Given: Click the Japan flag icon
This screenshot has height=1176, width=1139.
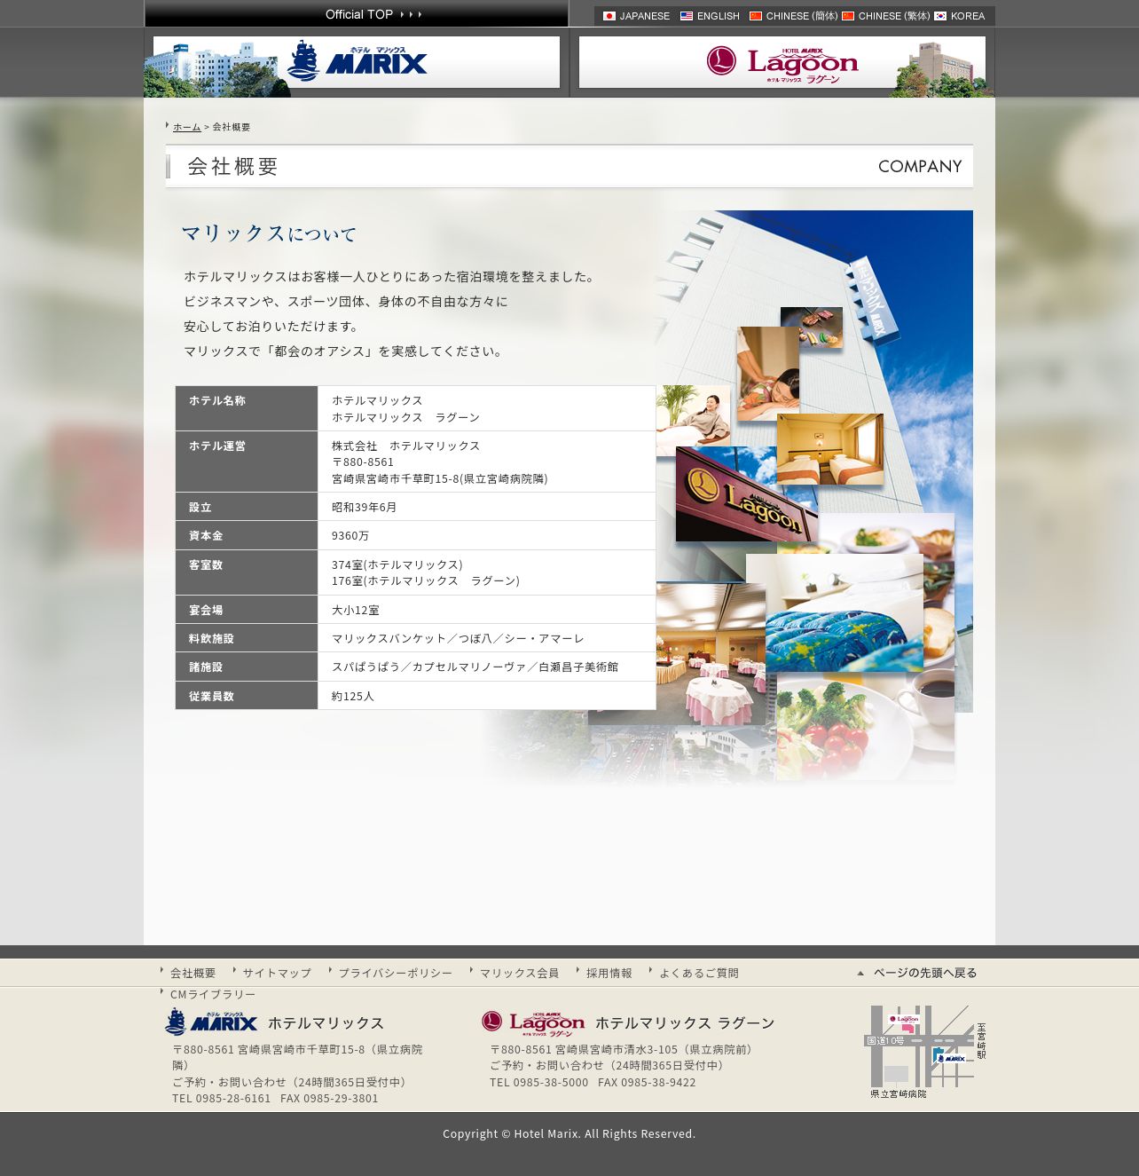Looking at the screenshot, I should [x=609, y=16].
